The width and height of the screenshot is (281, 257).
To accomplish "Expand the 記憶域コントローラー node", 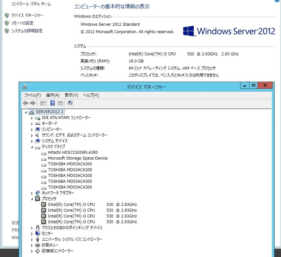I will click(x=32, y=251).
